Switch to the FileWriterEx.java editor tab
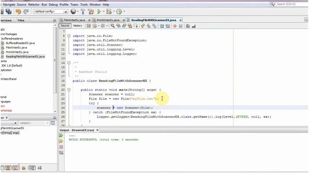The height and width of the screenshot is (173, 309). coord(74,20)
